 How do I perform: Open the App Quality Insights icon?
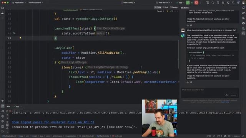point(3,121)
